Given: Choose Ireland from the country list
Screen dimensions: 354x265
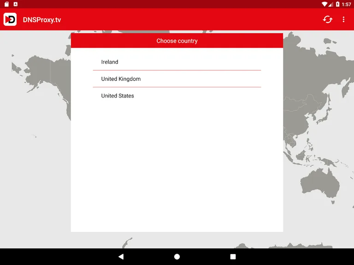Looking at the screenshot, I should (177, 62).
